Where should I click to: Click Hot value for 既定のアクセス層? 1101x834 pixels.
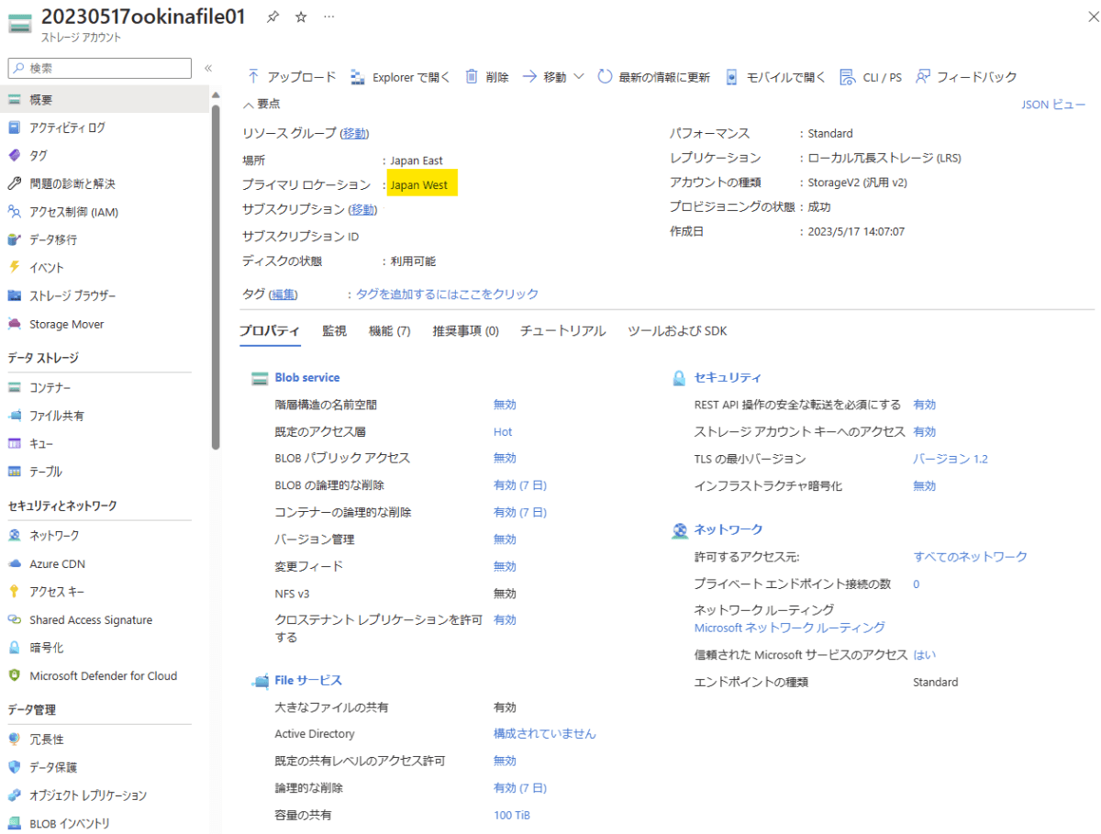coord(503,432)
